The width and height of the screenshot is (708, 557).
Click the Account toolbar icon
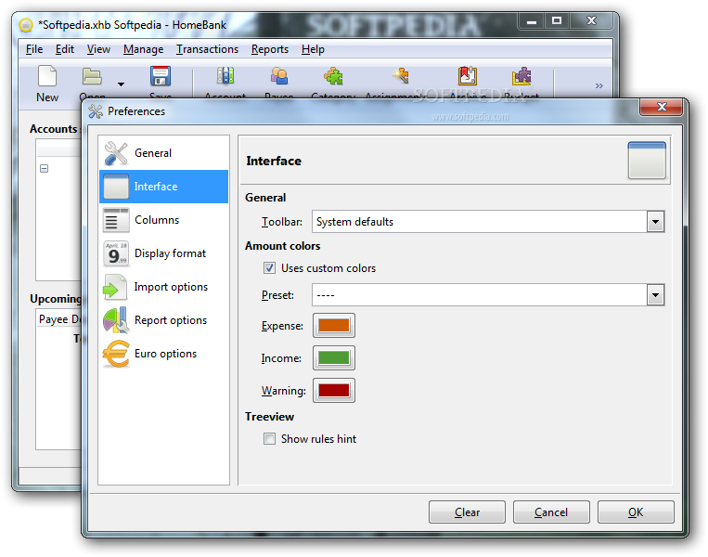tap(225, 76)
